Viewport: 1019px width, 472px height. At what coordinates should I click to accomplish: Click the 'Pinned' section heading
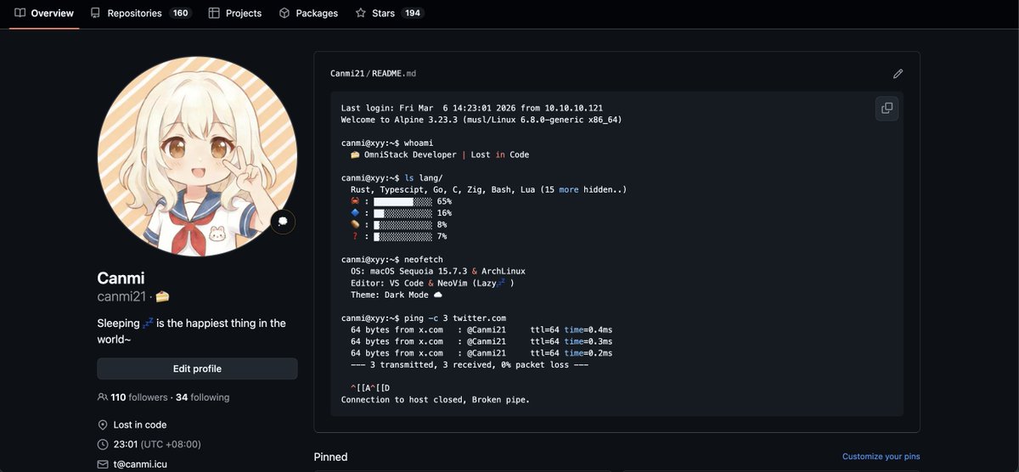pos(330,457)
